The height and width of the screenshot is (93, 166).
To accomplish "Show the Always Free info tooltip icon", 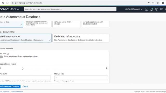I will pyautogui.click(x=8, y=54).
